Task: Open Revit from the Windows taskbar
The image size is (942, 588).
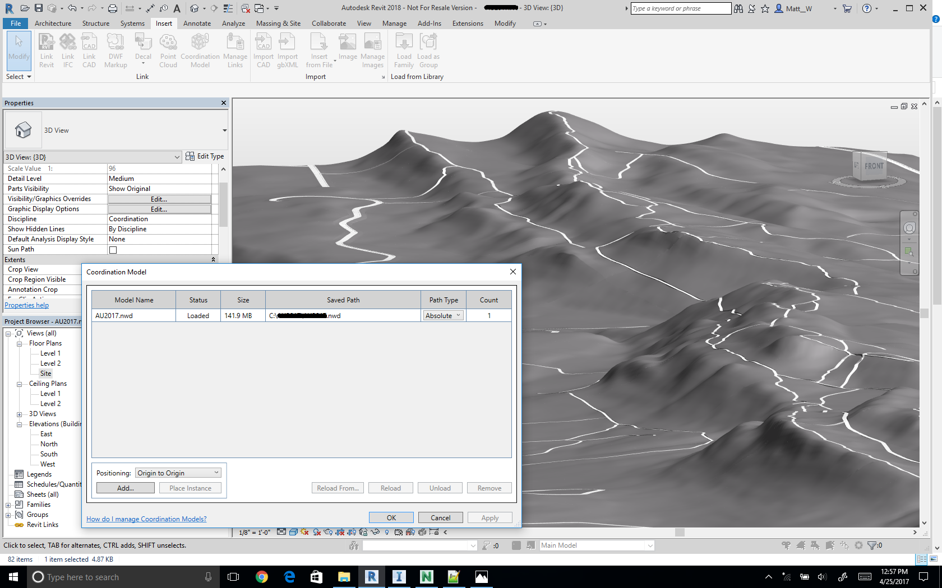Action: point(372,577)
